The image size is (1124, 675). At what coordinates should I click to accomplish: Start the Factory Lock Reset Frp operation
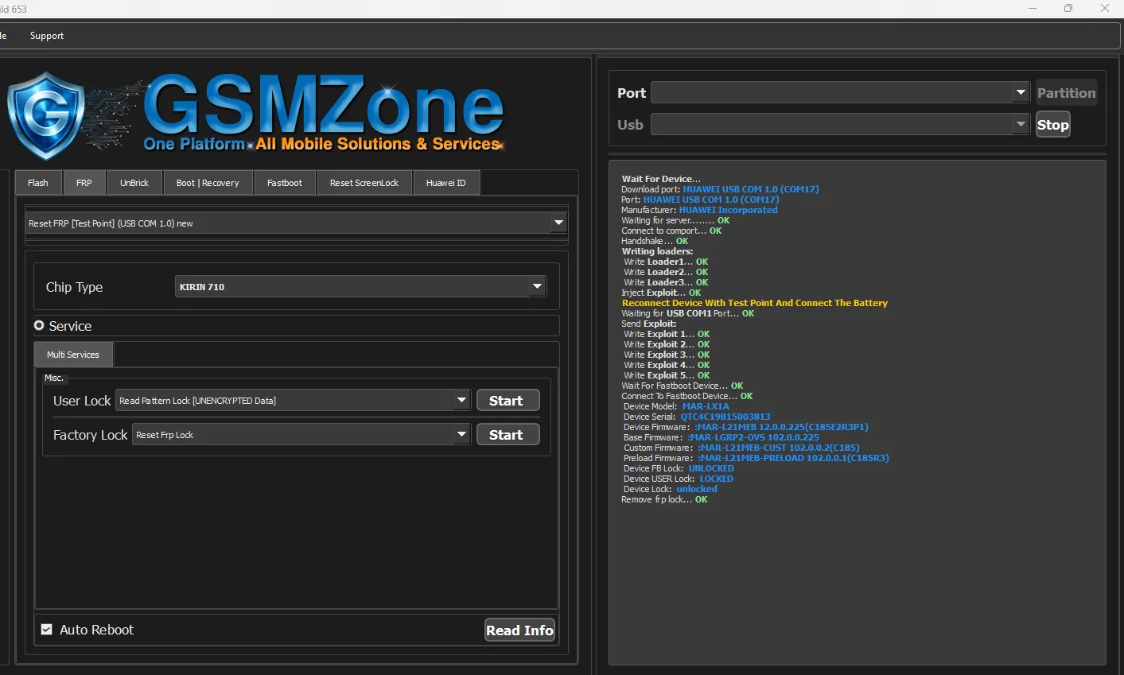coord(507,435)
